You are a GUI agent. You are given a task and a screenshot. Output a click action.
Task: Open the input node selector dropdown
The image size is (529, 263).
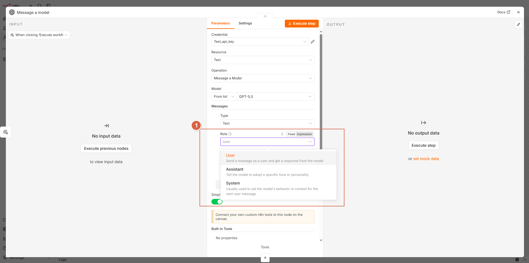tap(39, 35)
